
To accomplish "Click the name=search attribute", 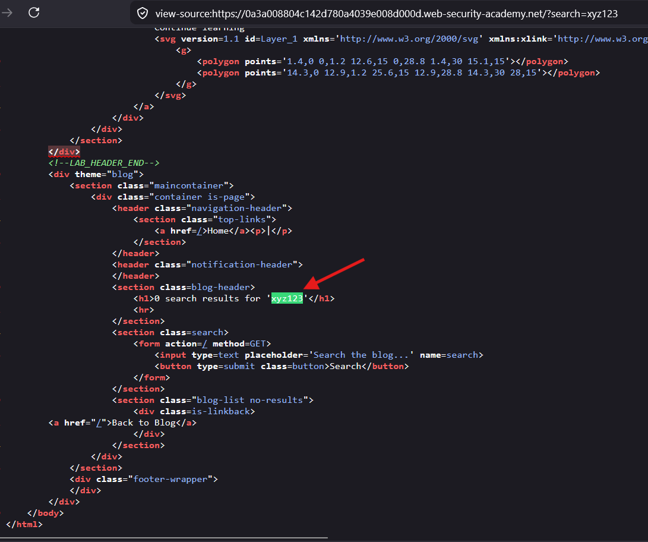I will 449,355.
